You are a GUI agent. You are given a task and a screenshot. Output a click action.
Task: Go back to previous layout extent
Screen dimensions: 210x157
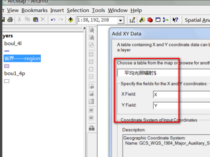click(x=91, y=87)
